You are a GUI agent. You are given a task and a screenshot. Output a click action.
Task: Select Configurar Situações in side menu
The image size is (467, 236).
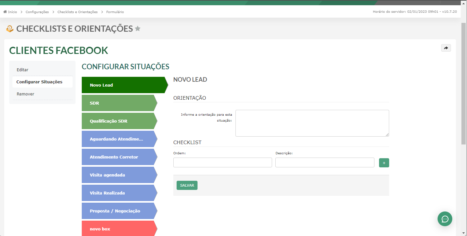43,82
